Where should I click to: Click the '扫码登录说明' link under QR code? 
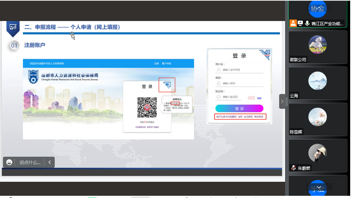141,127
